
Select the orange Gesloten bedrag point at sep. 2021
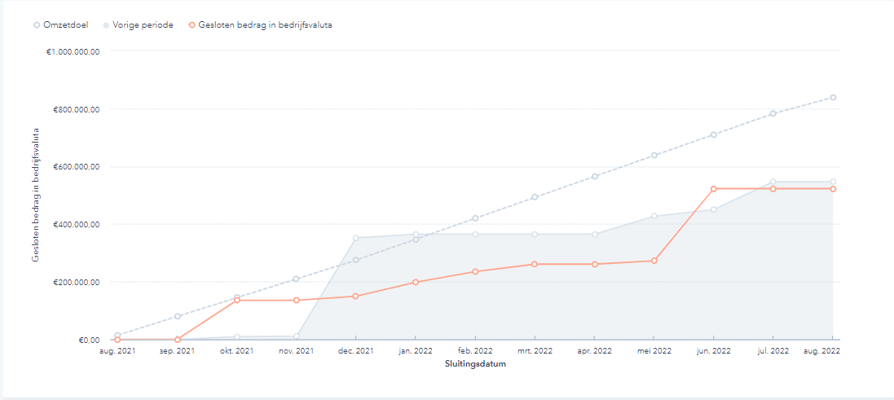pos(178,340)
